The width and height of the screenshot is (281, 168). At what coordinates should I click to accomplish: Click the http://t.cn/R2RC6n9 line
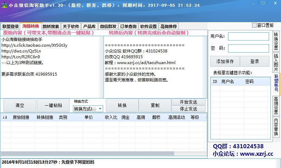[x=20, y=57]
